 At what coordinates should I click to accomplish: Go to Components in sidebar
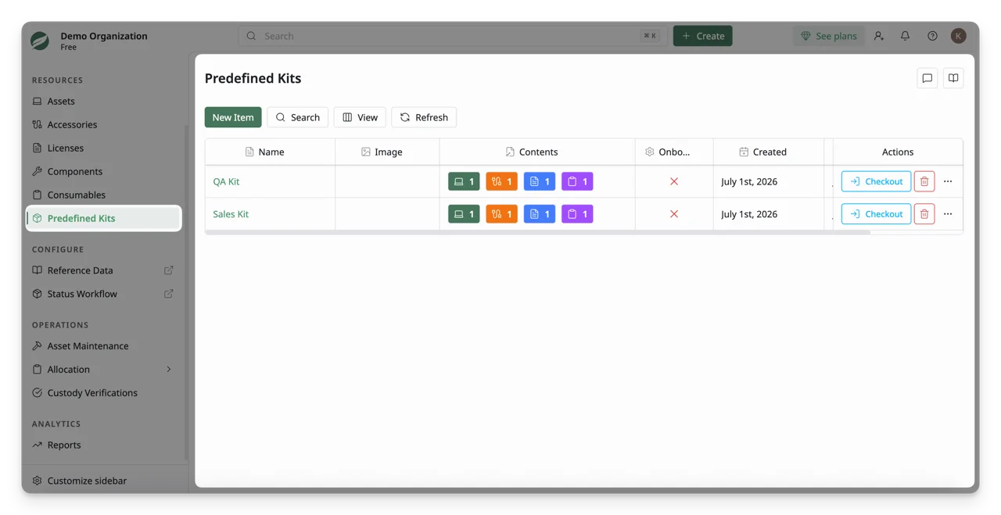[x=104, y=171]
